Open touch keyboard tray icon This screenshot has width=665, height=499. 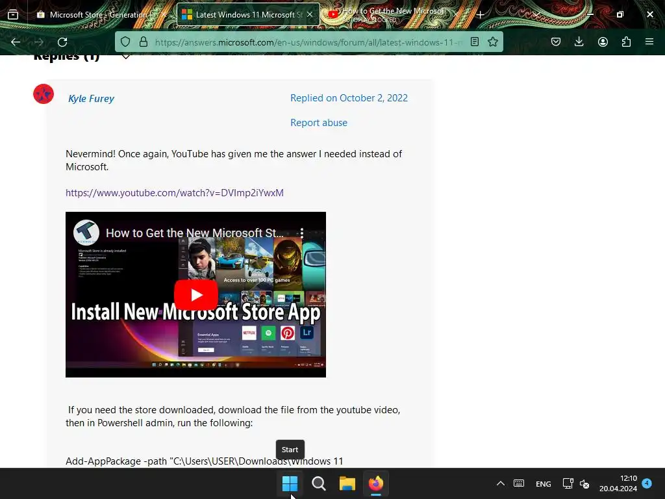point(519,483)
